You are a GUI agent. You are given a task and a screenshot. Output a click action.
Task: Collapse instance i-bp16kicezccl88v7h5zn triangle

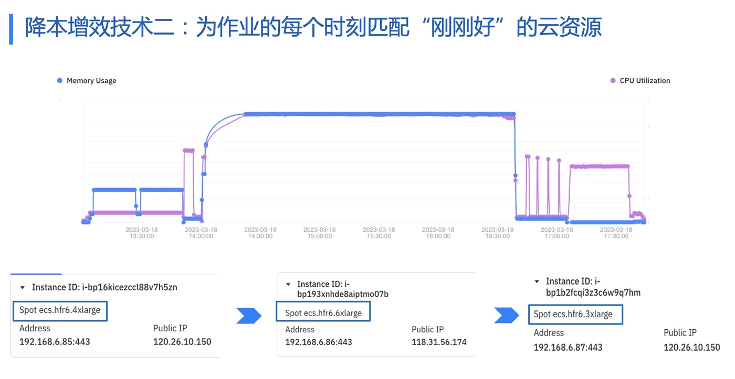[x=23, y=288]
